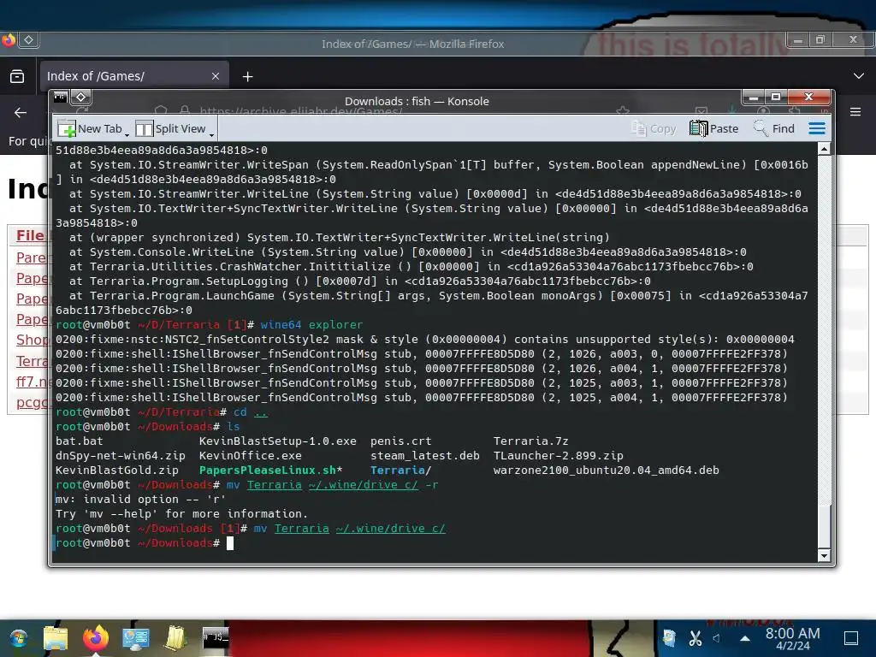Click 'Terraria.7z' in ls output
876x657 pixels.
(x=530, y=441)
